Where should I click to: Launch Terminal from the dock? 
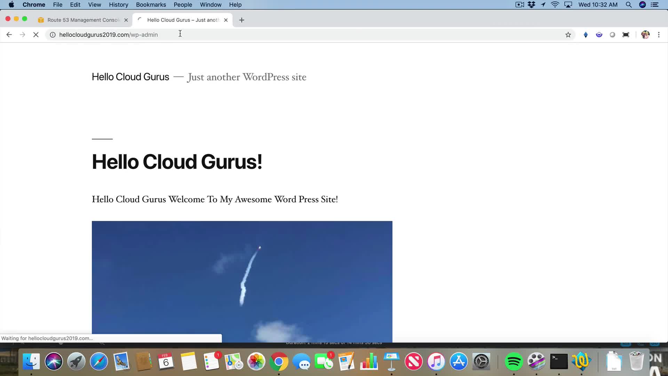tap(559, 362)
